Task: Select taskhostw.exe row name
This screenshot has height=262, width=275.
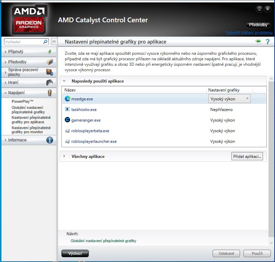Action: tap(84, 110)
